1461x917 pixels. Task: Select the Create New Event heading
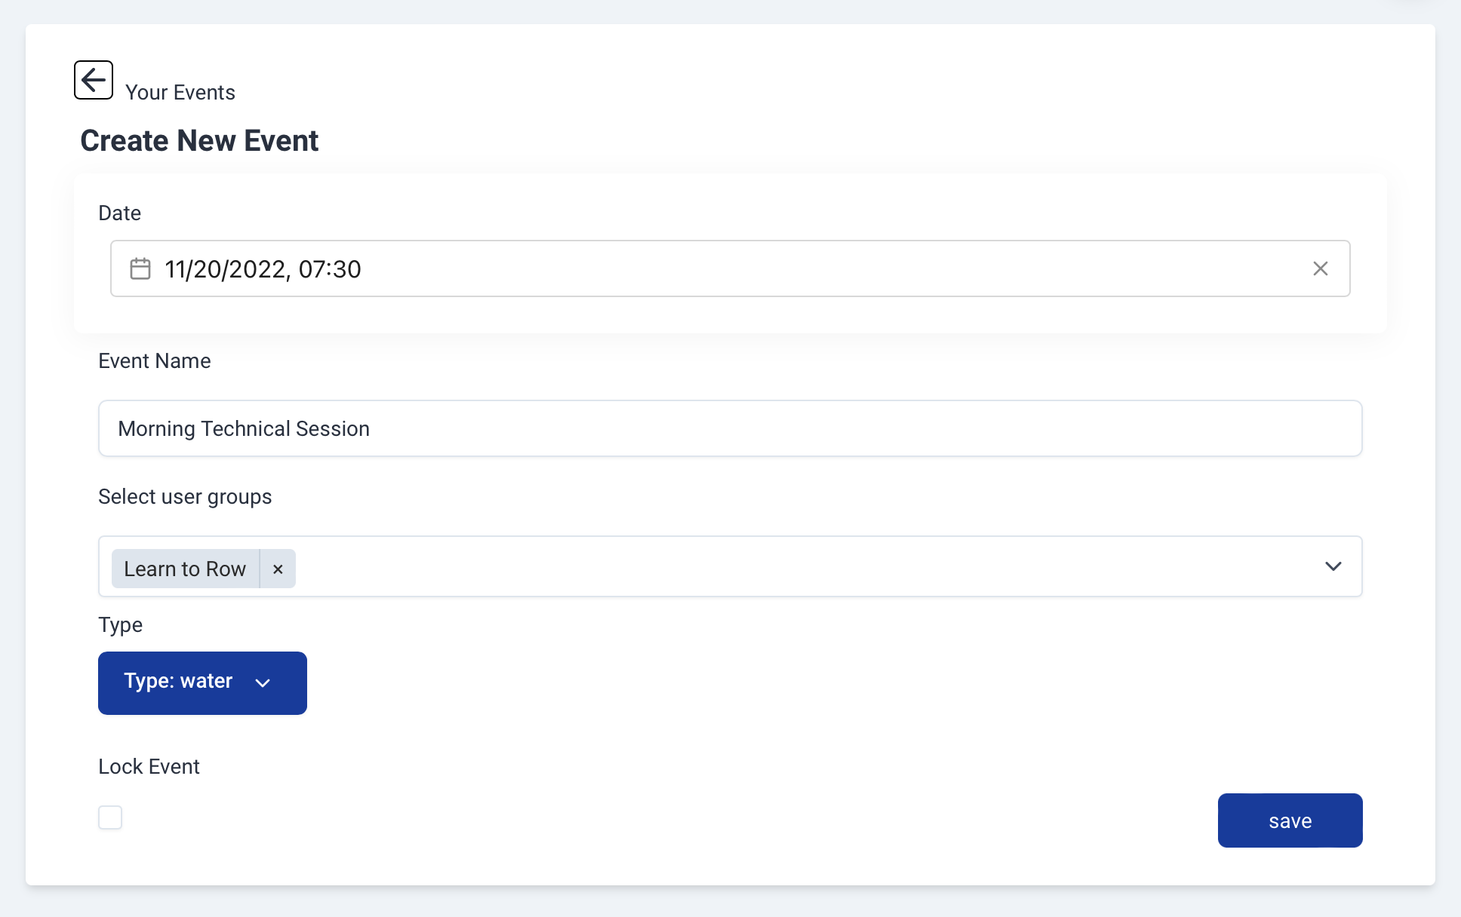click(198, 140)
